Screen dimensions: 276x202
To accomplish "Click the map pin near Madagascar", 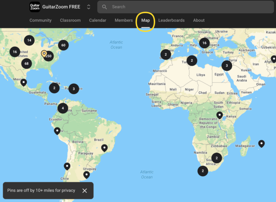I will pyautogui.click(x=261, y=143).
